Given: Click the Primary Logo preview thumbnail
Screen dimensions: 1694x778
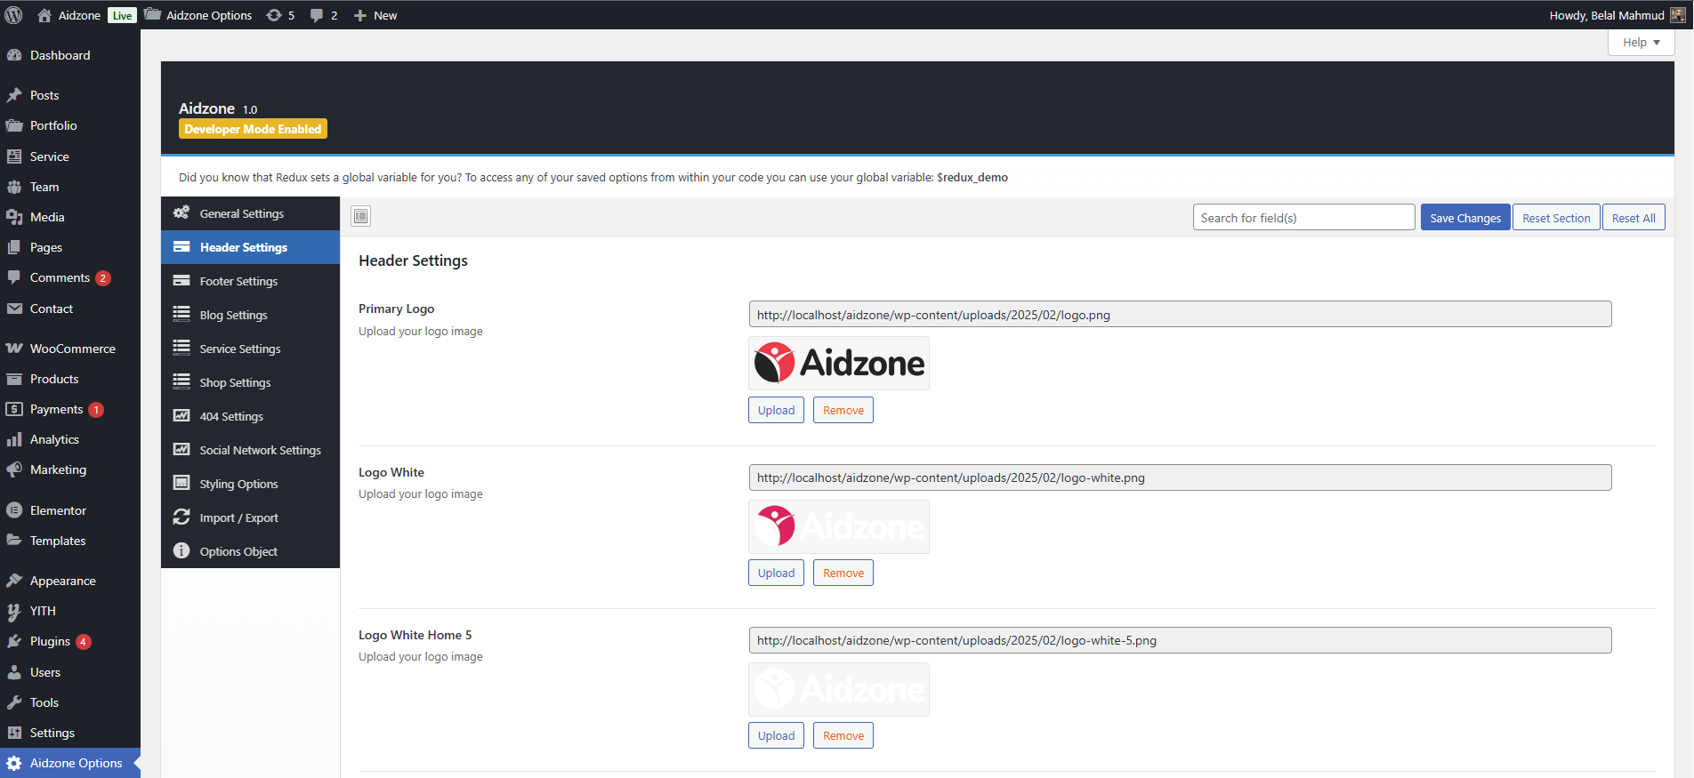Looking at the screenshot, I should (x=839, y=363).
